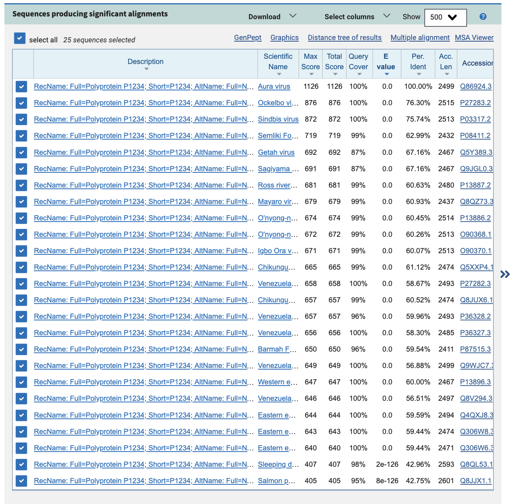This screenshot has height=504, width=517.
Task: Click the E value 2e-126
Action: point(387,464)
